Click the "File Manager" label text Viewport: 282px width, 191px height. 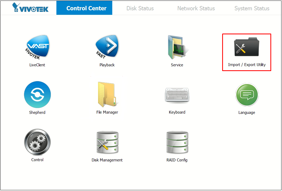(x=107, y=112)
